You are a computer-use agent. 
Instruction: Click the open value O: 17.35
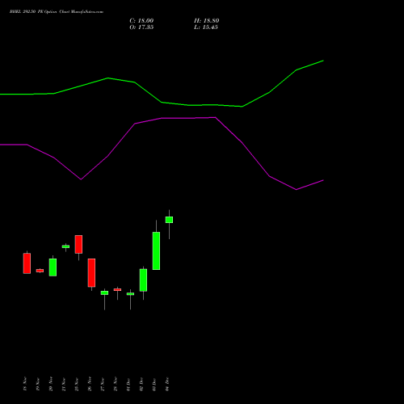click(141, 27)
